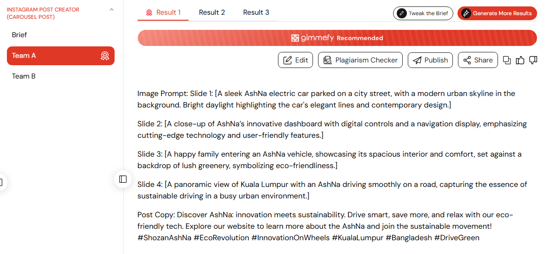This screenshot has width=550, height=254.
Task: Switch to the Result 3 tab
Action: pyautogui.click(x=256, y=12)
